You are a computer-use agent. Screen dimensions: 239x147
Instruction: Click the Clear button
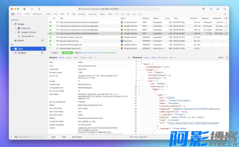point(53,137)
